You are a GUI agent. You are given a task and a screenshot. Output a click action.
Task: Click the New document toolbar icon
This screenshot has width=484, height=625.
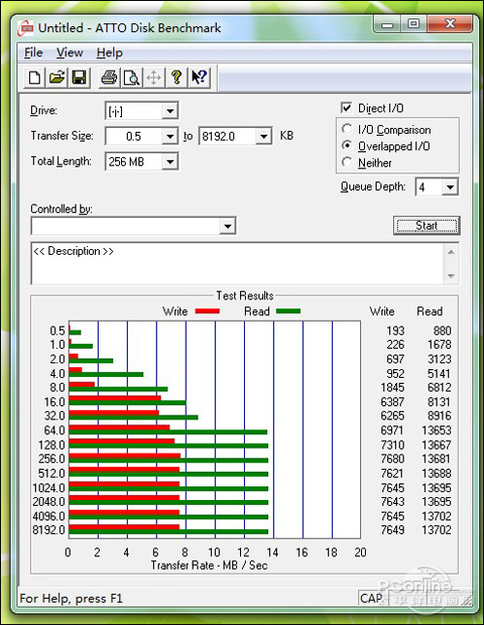click(35, 78)
